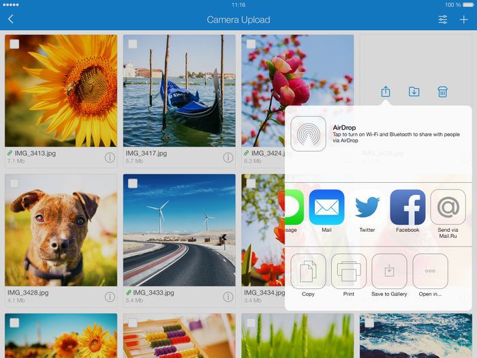Screen dimensions: 477x358
Task: Select checkbox on sunflower field photo, bottom row
Action: tap(14, 323)
